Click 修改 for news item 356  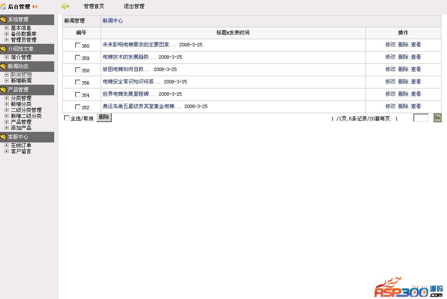pyautogui.click(x=390, y=82)
